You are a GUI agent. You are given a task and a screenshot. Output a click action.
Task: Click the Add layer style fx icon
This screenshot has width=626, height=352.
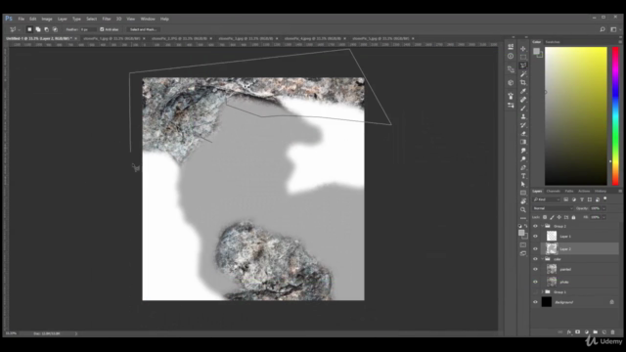tap(569, 332)
